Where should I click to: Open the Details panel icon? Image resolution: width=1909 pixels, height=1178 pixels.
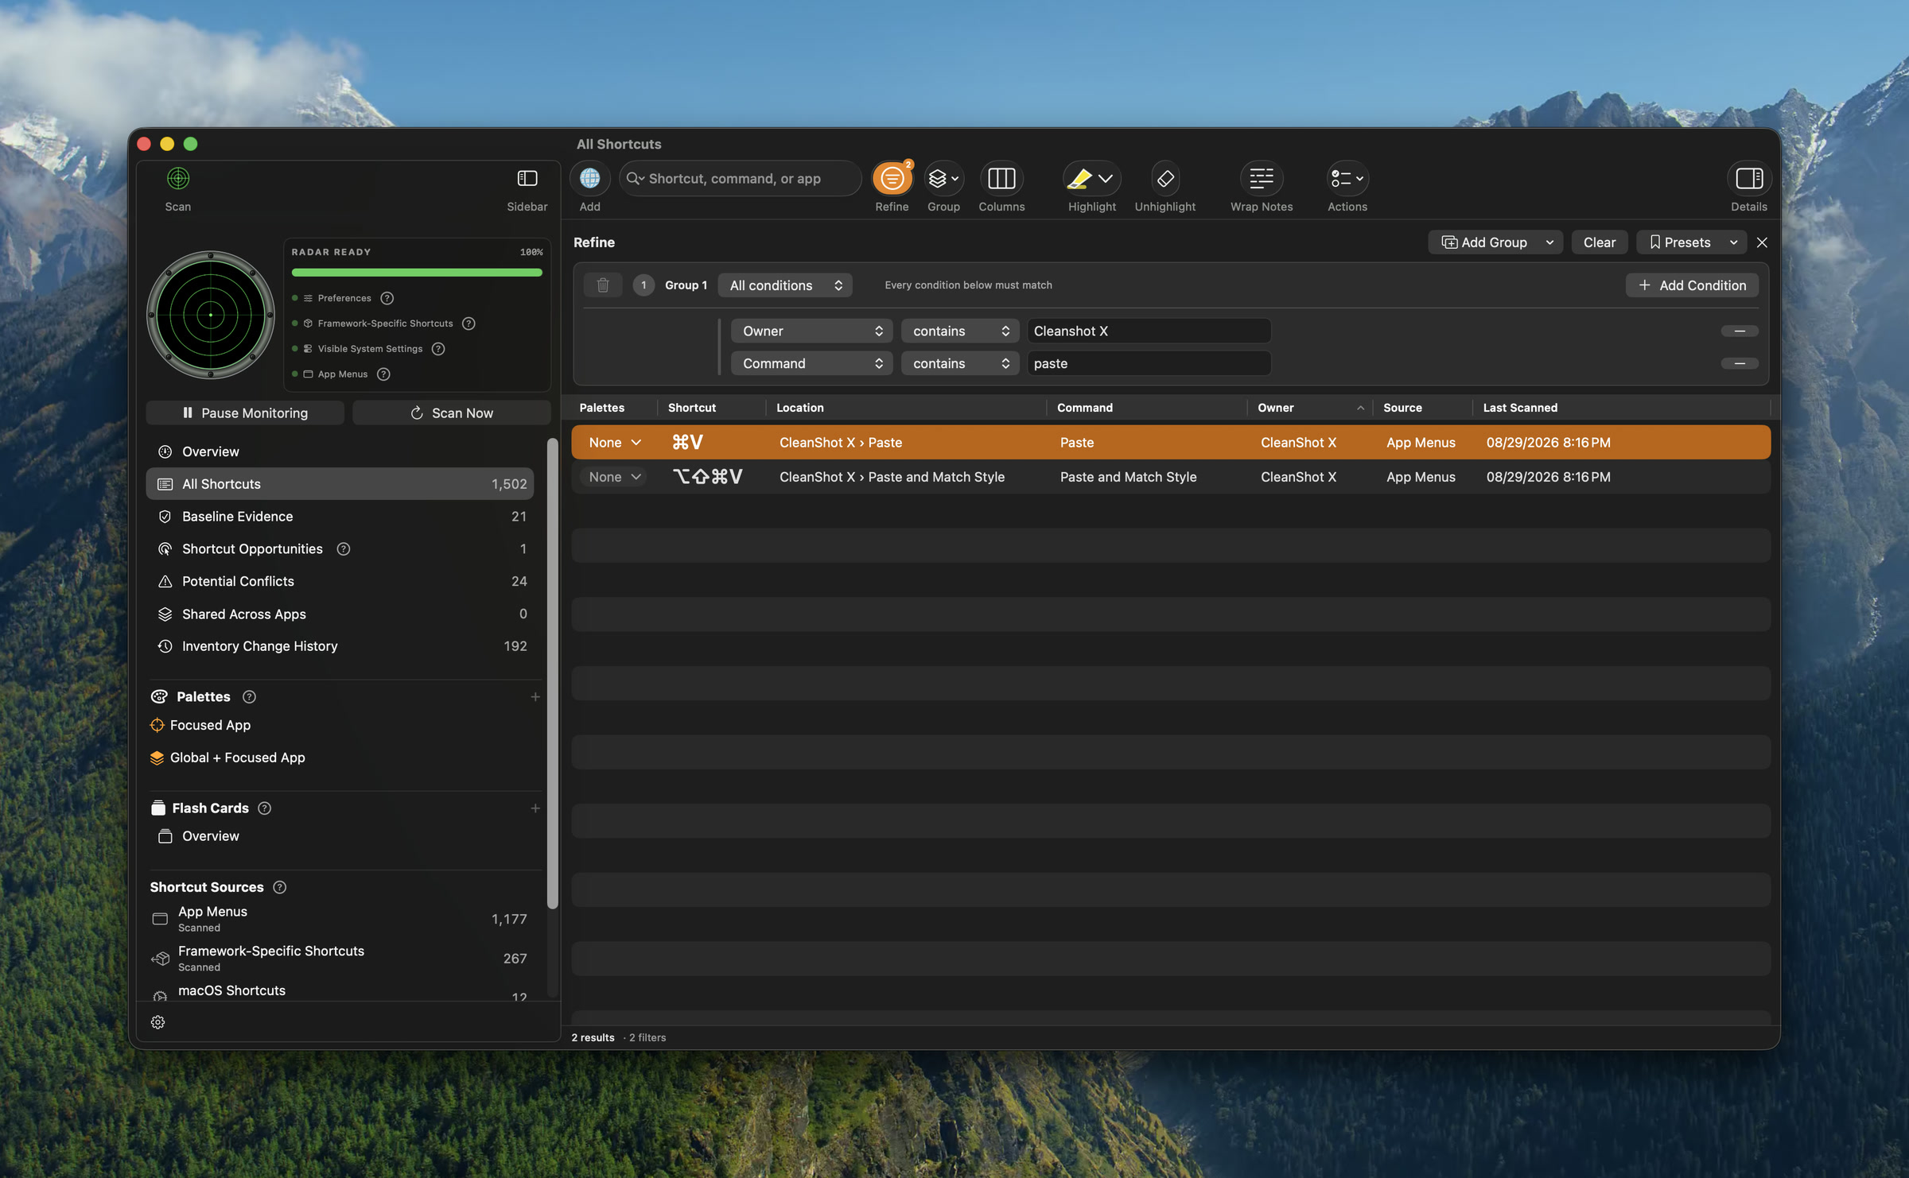pos(1749,178)
